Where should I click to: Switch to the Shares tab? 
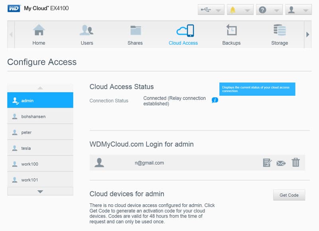click(x=135, y=35)
